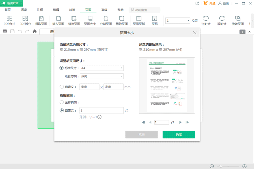The height and width of the screenshot is (169, 254).
Task: Open the 纸张方向 纵向 dropdown
Action: [121, 76]
